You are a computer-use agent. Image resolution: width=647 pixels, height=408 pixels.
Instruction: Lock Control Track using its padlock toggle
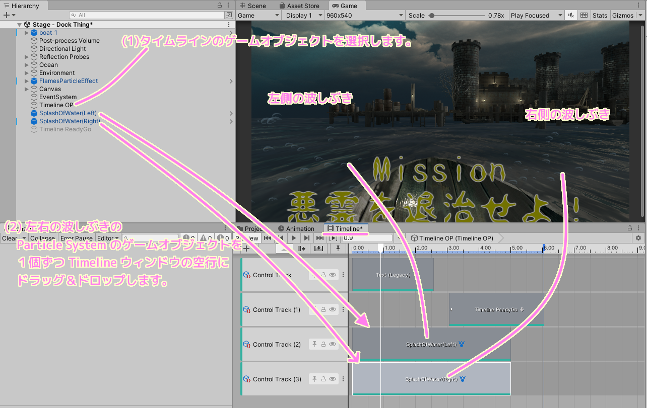[x=324, y=274]
